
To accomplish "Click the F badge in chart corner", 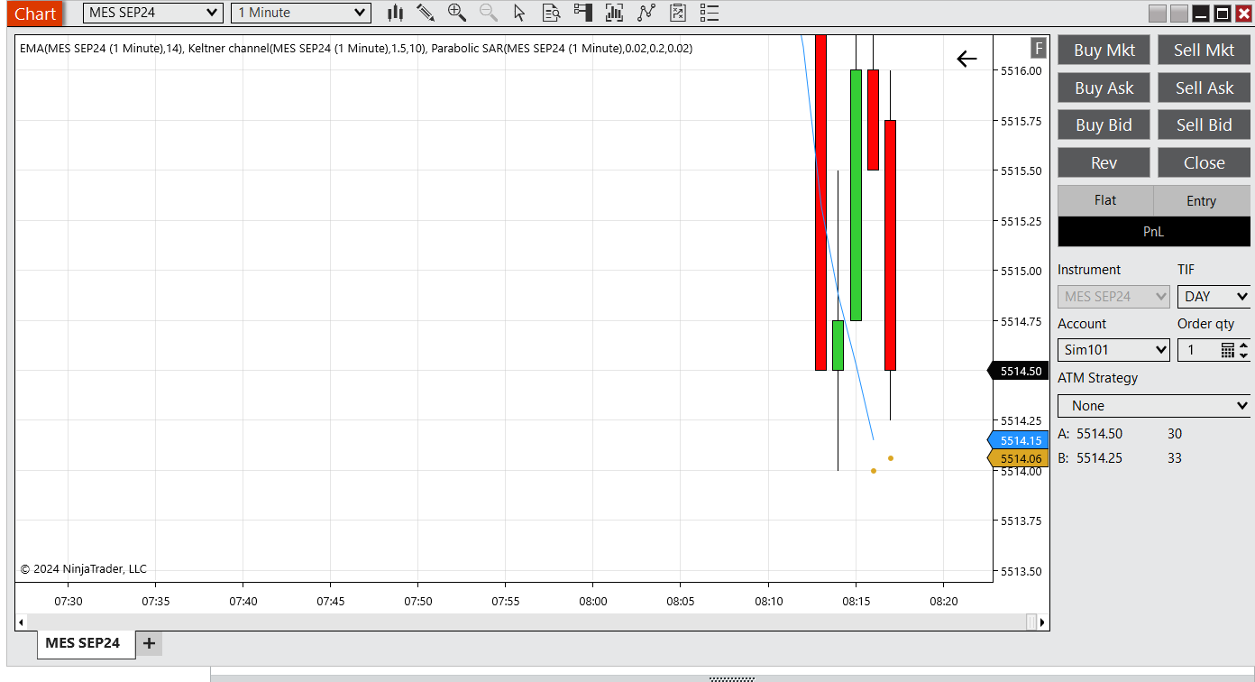I will click(x=1039, y=48).
